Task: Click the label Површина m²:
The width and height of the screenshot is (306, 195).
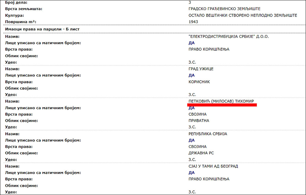Action: (21, 22)
